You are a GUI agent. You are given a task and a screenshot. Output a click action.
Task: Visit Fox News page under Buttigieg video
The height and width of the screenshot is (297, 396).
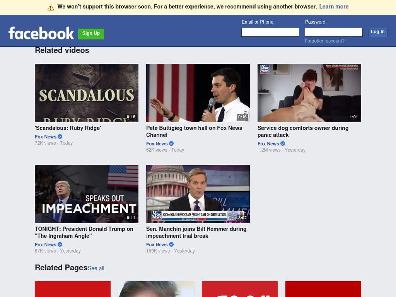[157, 144]
